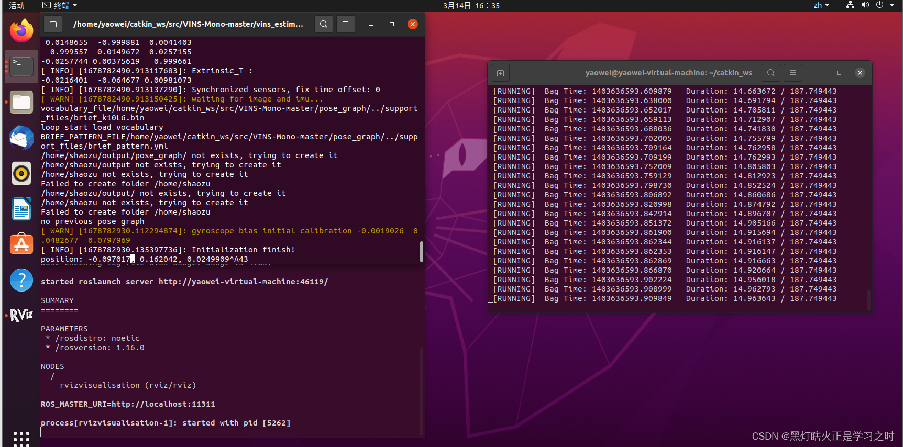The image size is (903, 447).
Task: Maximize the catkin_ws terminal window
Action: (x=839, y=73)
